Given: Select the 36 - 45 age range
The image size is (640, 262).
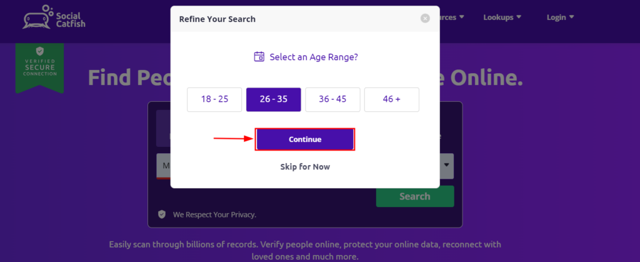Looking at the screenshot, I should pos(332,99).
